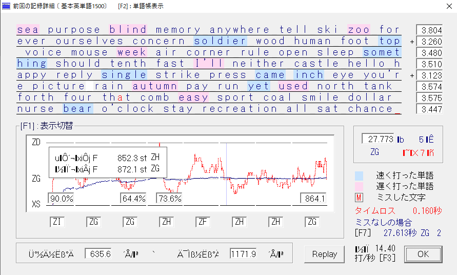
Task: Click the 1171.9 value field
Action: coord(243,254)
